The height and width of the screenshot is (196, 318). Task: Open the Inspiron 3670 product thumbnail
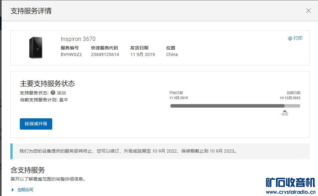[x=36, y=48]
